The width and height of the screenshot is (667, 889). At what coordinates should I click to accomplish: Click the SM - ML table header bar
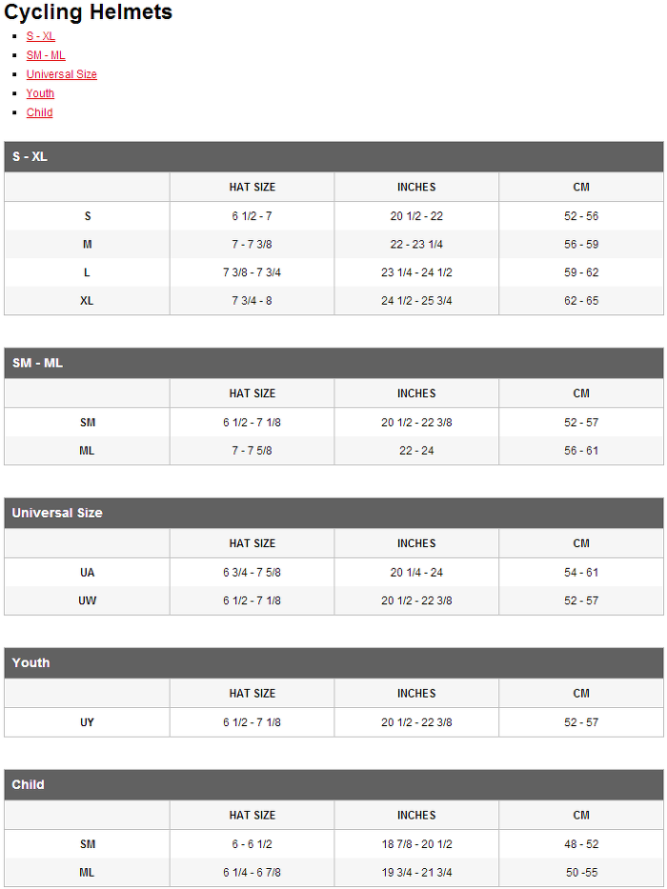tap(333, 363)
